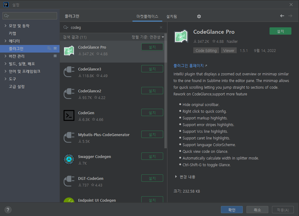Click the 크기: 232.58 KB text

tap(187, 191)
